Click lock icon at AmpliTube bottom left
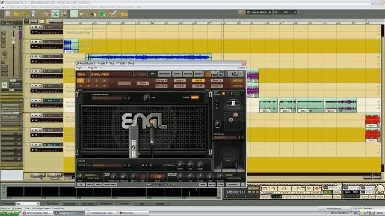The width and height of the screenshot is (385, 216). [x=81, y=184]
